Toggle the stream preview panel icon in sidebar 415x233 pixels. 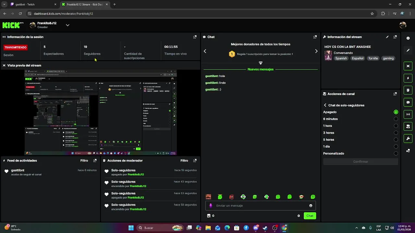[x=408, y=66]
